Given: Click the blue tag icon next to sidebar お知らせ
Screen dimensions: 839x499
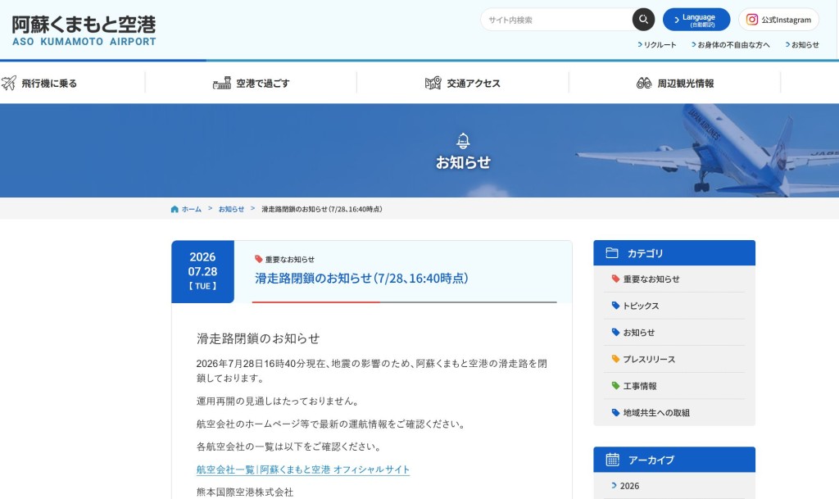Looking at the screenshot, I should pos(615,332).
